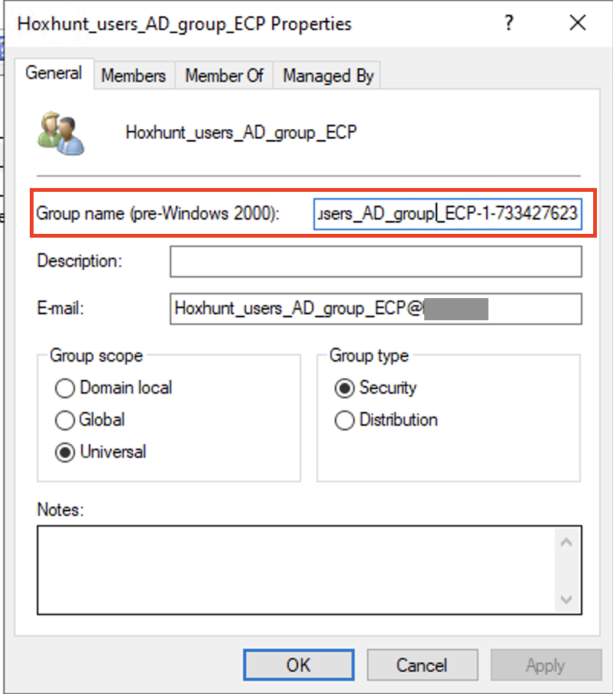Image resolution: width=613 pixels, height=694 pixels.
Task: Click the Apply button
Action: click(x=546, y=665)
